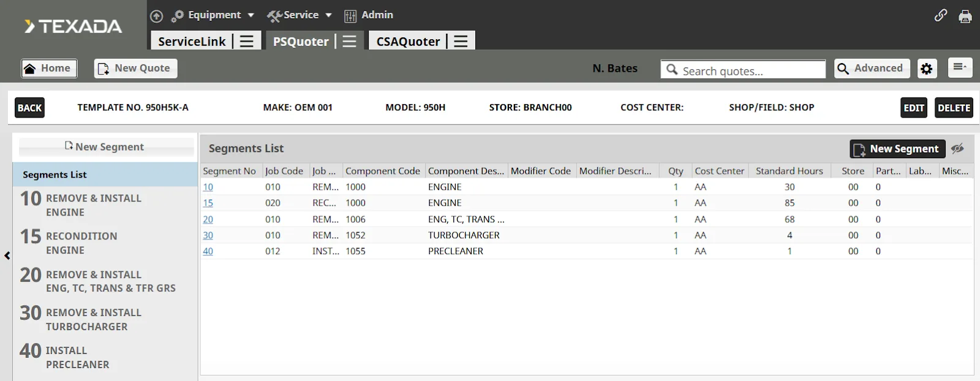Viewport: 980px width, 381px height.
Task: Open the list options icon beside gear
Action: pos(960,67)
